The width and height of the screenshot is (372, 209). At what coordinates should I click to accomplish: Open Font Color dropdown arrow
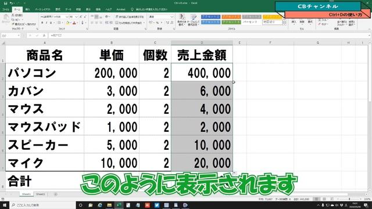78,23
